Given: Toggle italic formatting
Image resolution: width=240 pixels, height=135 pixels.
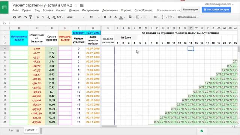Looking at the screenshot, I should click(x=110, y=17).
